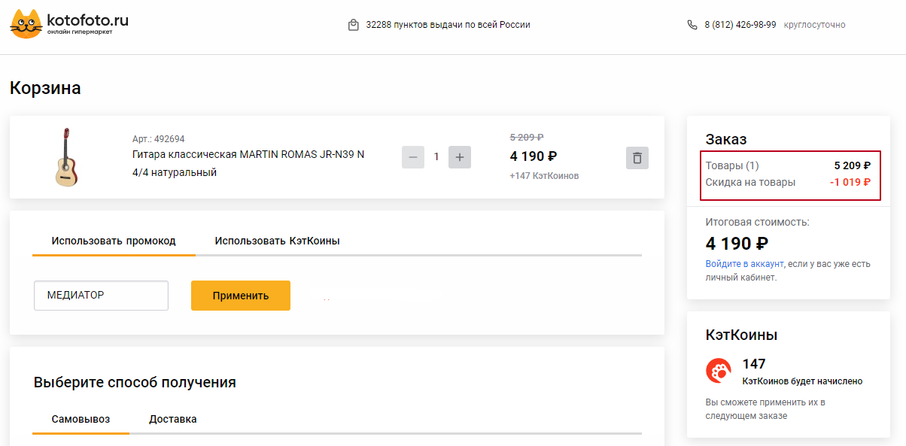
Task: Open the classical guitar thumbnail image
Action: coord(66,157)
